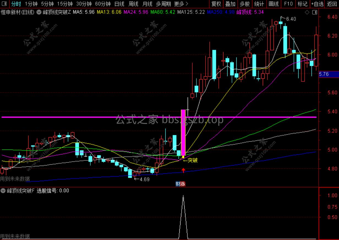Click the magenta breakout candlestick
Screen dimensions: 339x240
(x=183, y=133)
